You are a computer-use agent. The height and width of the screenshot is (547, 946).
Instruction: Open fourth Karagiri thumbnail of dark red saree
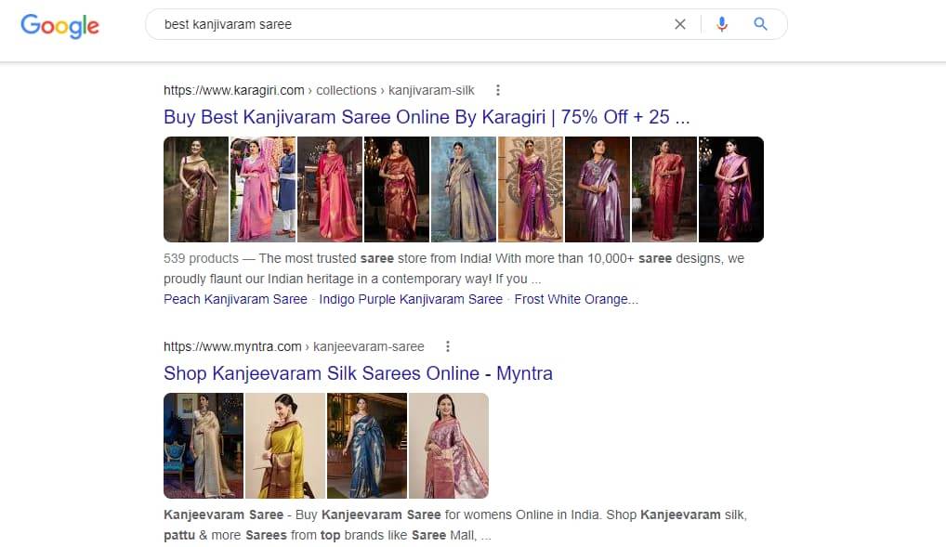pos(397,189)
